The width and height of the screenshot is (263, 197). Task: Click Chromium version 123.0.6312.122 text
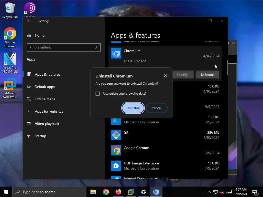[135, 61]
